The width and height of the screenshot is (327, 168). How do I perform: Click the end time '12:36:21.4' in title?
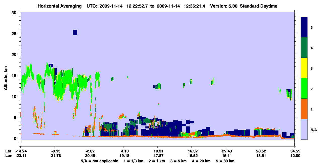[195, 6]
